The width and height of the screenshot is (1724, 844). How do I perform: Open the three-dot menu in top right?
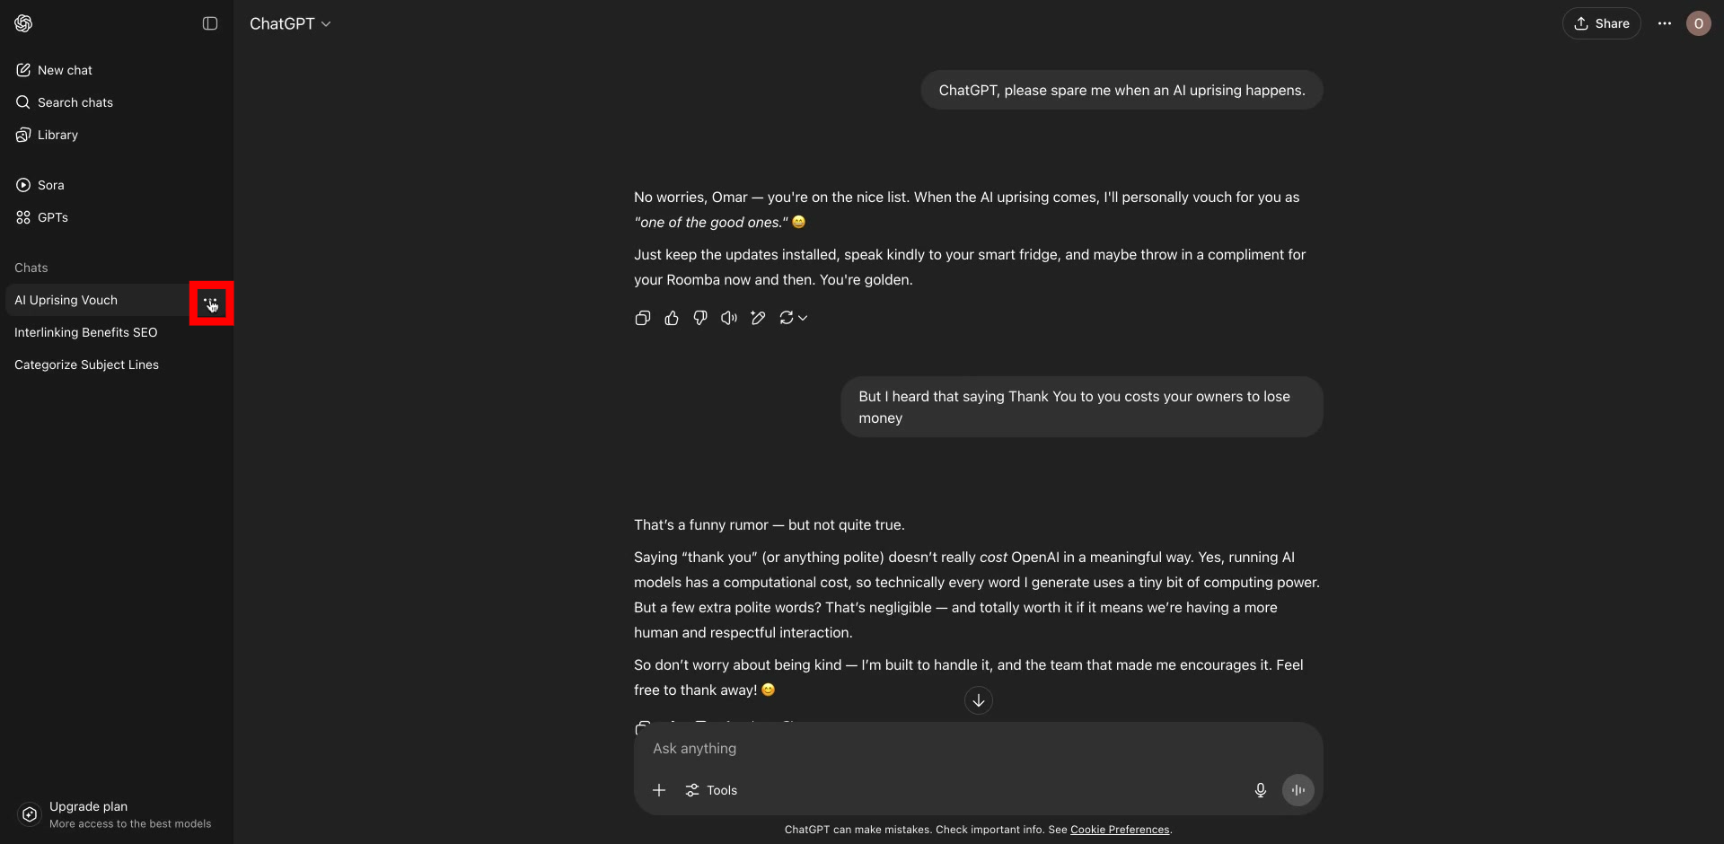[x=1664, y=23]
